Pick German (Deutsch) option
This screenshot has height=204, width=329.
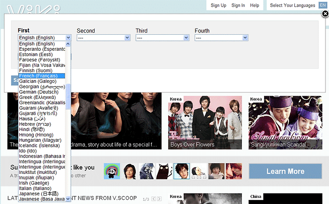(42, 92)
